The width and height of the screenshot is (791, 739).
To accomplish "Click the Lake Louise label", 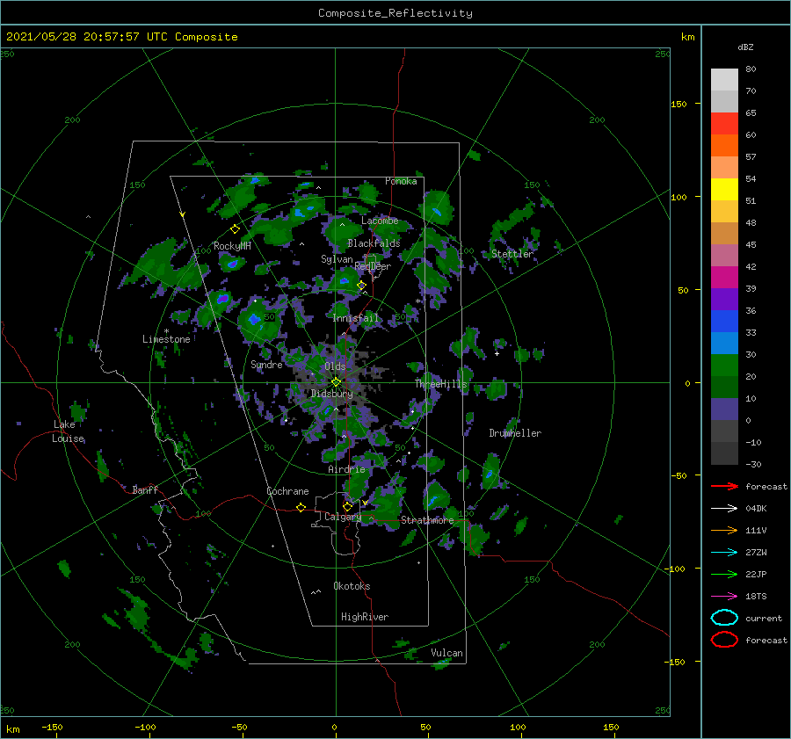I will click(68, 431).
